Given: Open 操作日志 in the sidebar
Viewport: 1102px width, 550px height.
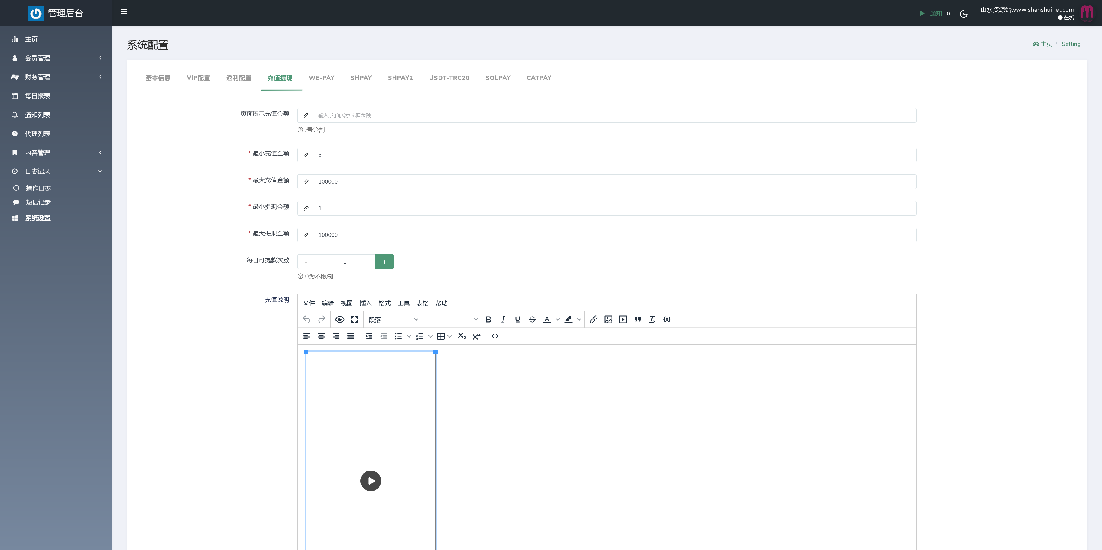Looking at the screenshot, I should (38, 188).
